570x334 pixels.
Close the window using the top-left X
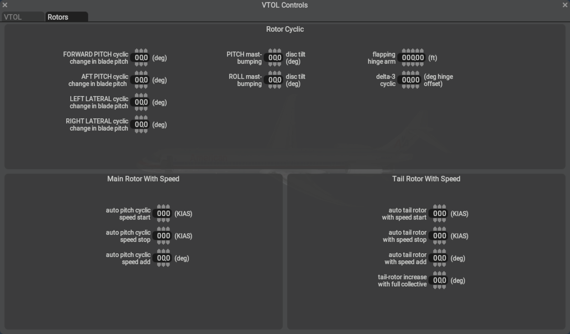pyautogui.click(x=5, y=5)
